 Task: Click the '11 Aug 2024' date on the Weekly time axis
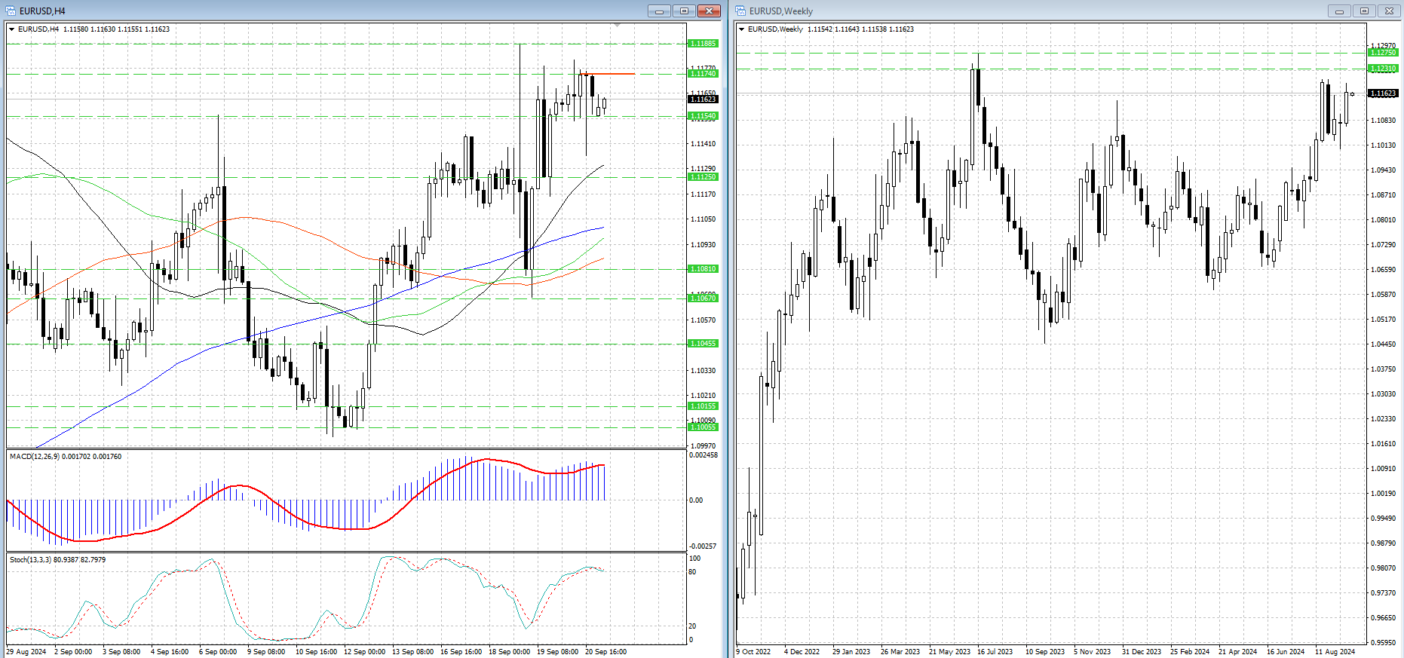(x=1335, y=652)
